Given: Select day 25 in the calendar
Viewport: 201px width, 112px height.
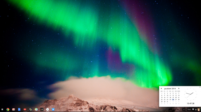Looking at the screenshot, I should click(170, 99).
